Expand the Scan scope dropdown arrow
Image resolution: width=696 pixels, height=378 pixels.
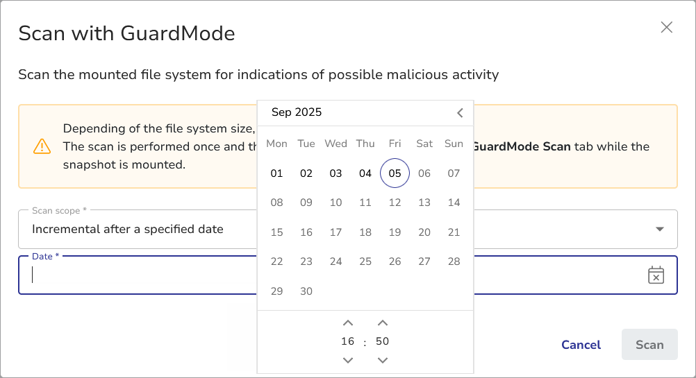click(x=659, y=230)
